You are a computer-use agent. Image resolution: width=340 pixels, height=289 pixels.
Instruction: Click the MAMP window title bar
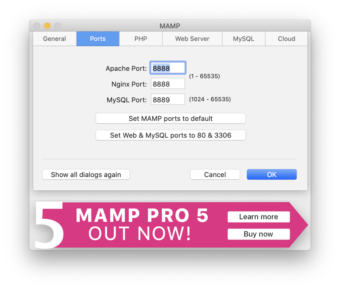(x=170, y=26)
